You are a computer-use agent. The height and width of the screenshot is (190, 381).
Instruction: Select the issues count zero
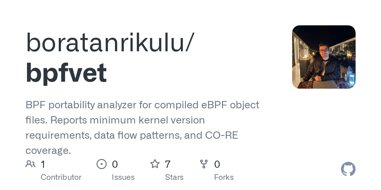115,164
